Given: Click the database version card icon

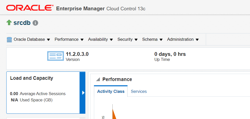Looking at the screenshot, I should click(x=56, y=56).
